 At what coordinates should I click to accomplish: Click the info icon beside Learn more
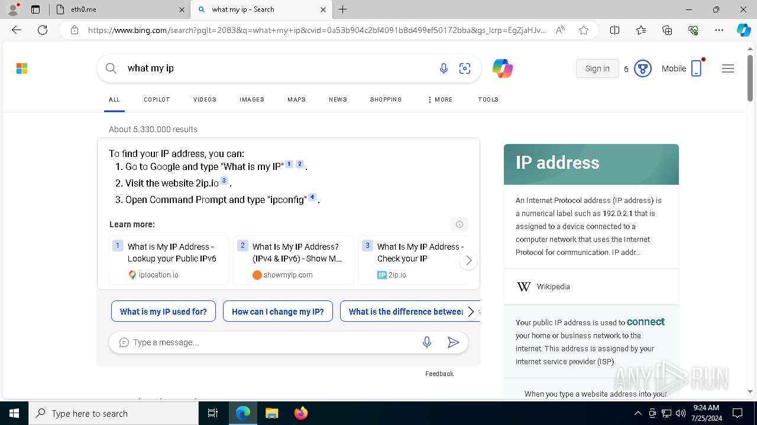click(460, 224)
